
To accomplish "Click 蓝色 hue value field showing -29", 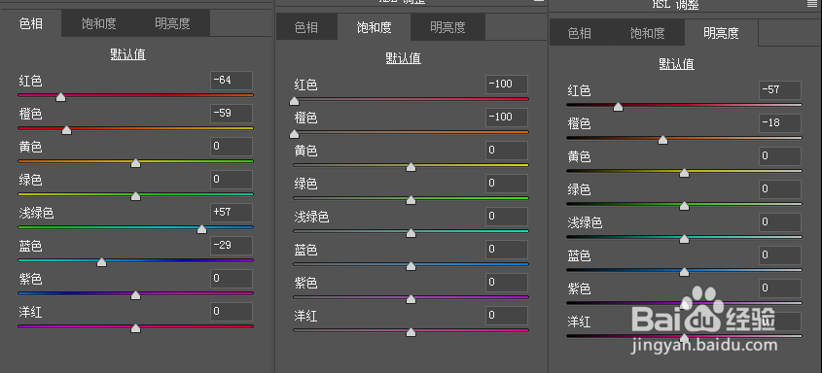I will click(x=232, y=246).
